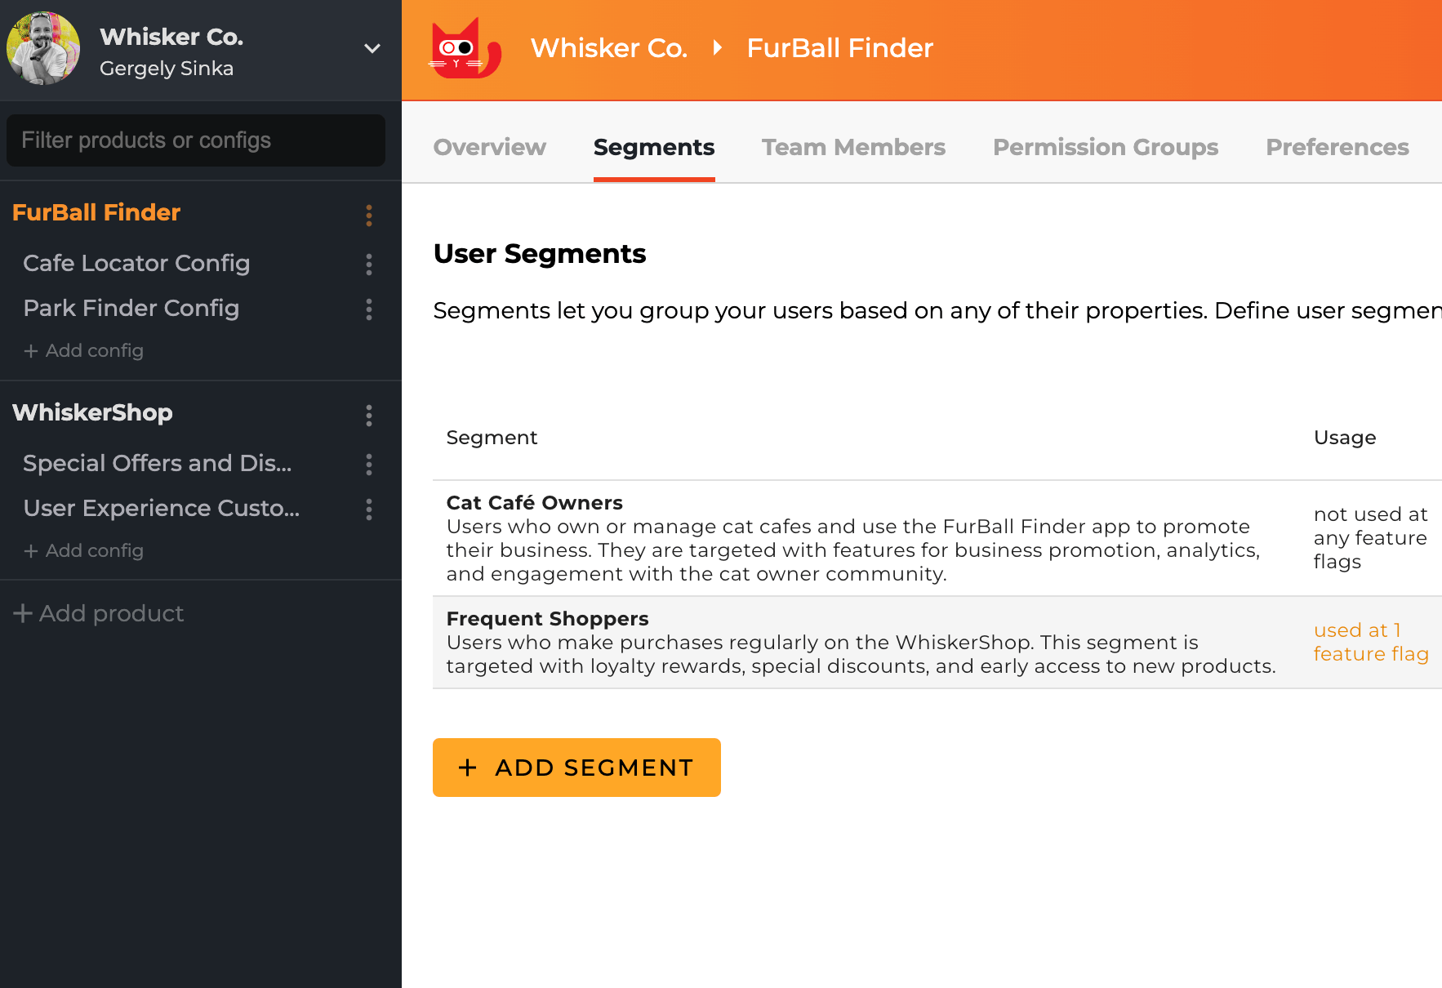This screenshot has height=988, width=1442.
Task: Switch to the Overview tab
Action: click(489, 147)
